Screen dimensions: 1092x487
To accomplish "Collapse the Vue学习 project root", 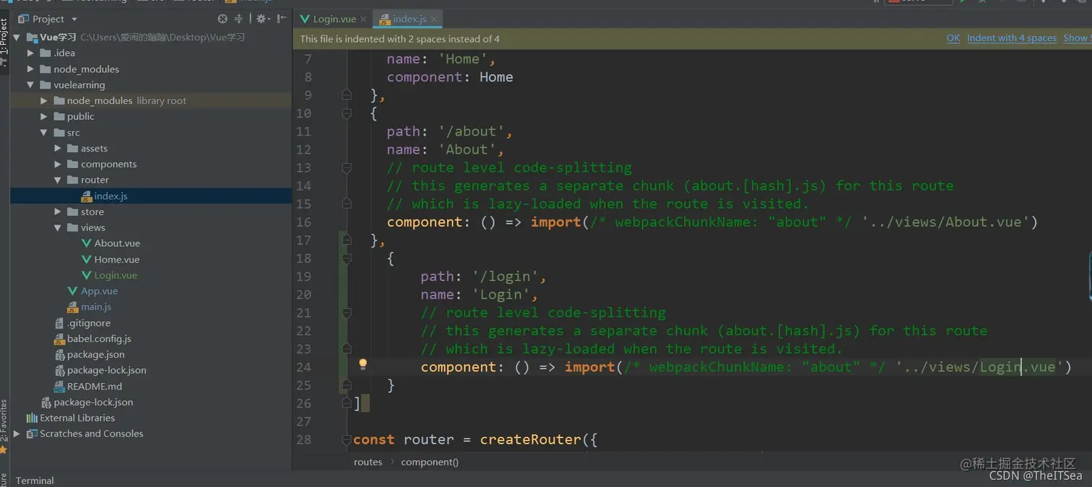I will click(17, 38).
